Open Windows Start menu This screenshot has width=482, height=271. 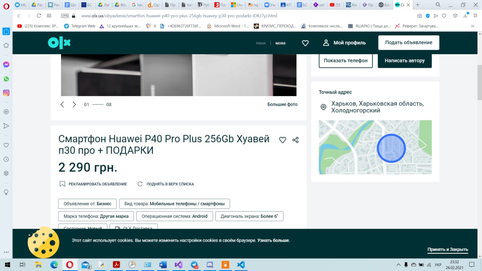click(x=8, y=265)
